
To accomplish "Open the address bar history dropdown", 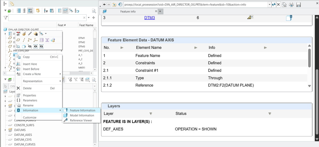I will click(x=269, y=4).
